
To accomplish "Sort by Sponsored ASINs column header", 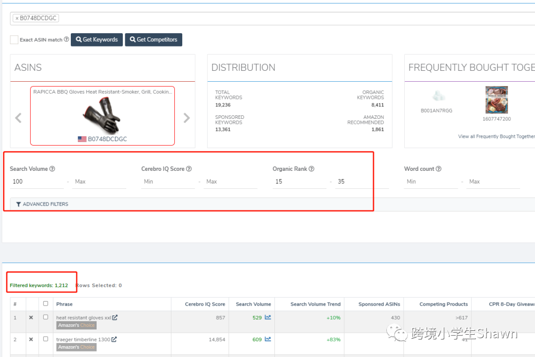I will [x=379, y=304].
